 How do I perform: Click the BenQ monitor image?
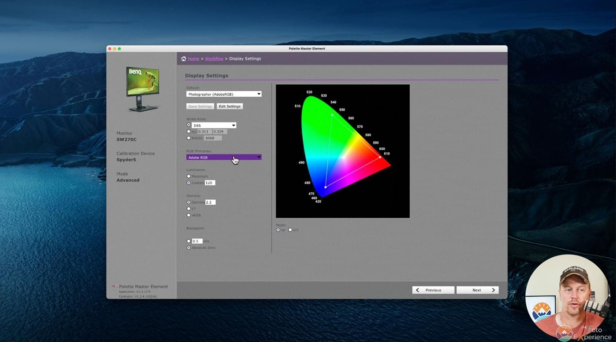(x=142, y=89)
